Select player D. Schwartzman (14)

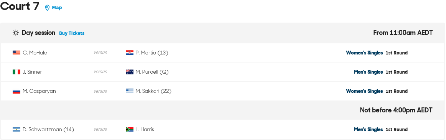[x=48, y=130]
